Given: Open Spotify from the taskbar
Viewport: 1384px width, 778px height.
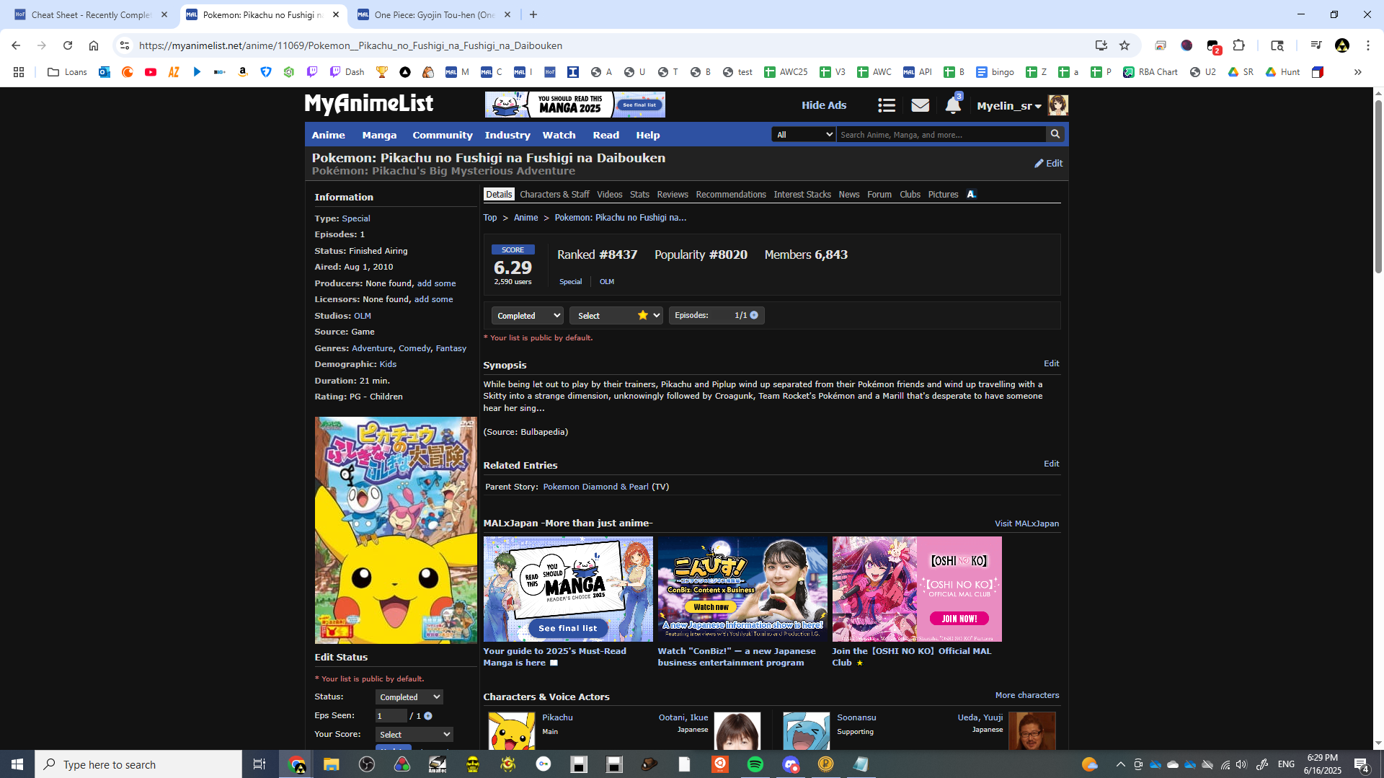Looking at the screenshot, I should point(755,764).
